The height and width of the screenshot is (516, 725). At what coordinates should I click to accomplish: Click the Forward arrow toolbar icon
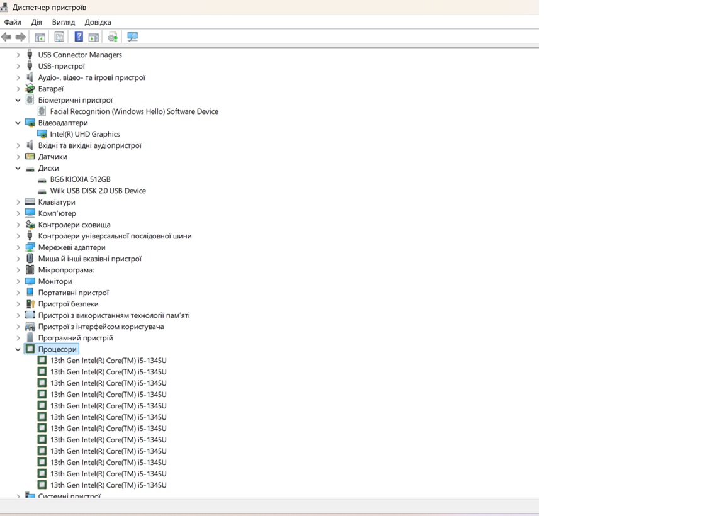(20, 37)
